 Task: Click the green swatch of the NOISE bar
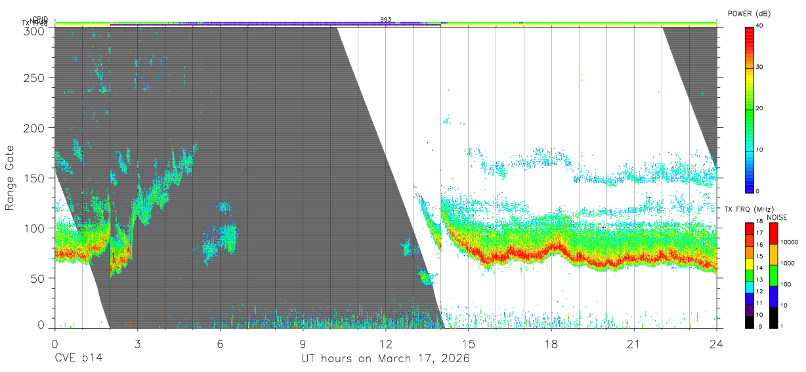(773, 275)
